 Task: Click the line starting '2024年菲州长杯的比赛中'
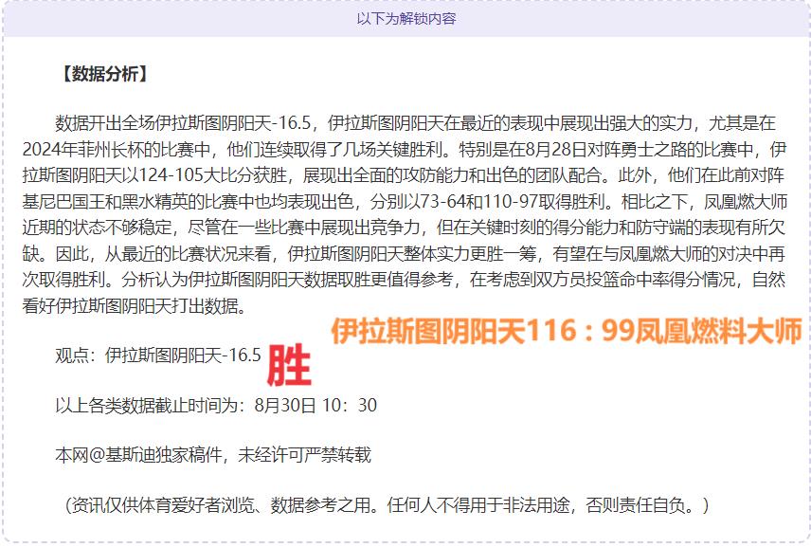click(x=405, y=150)
